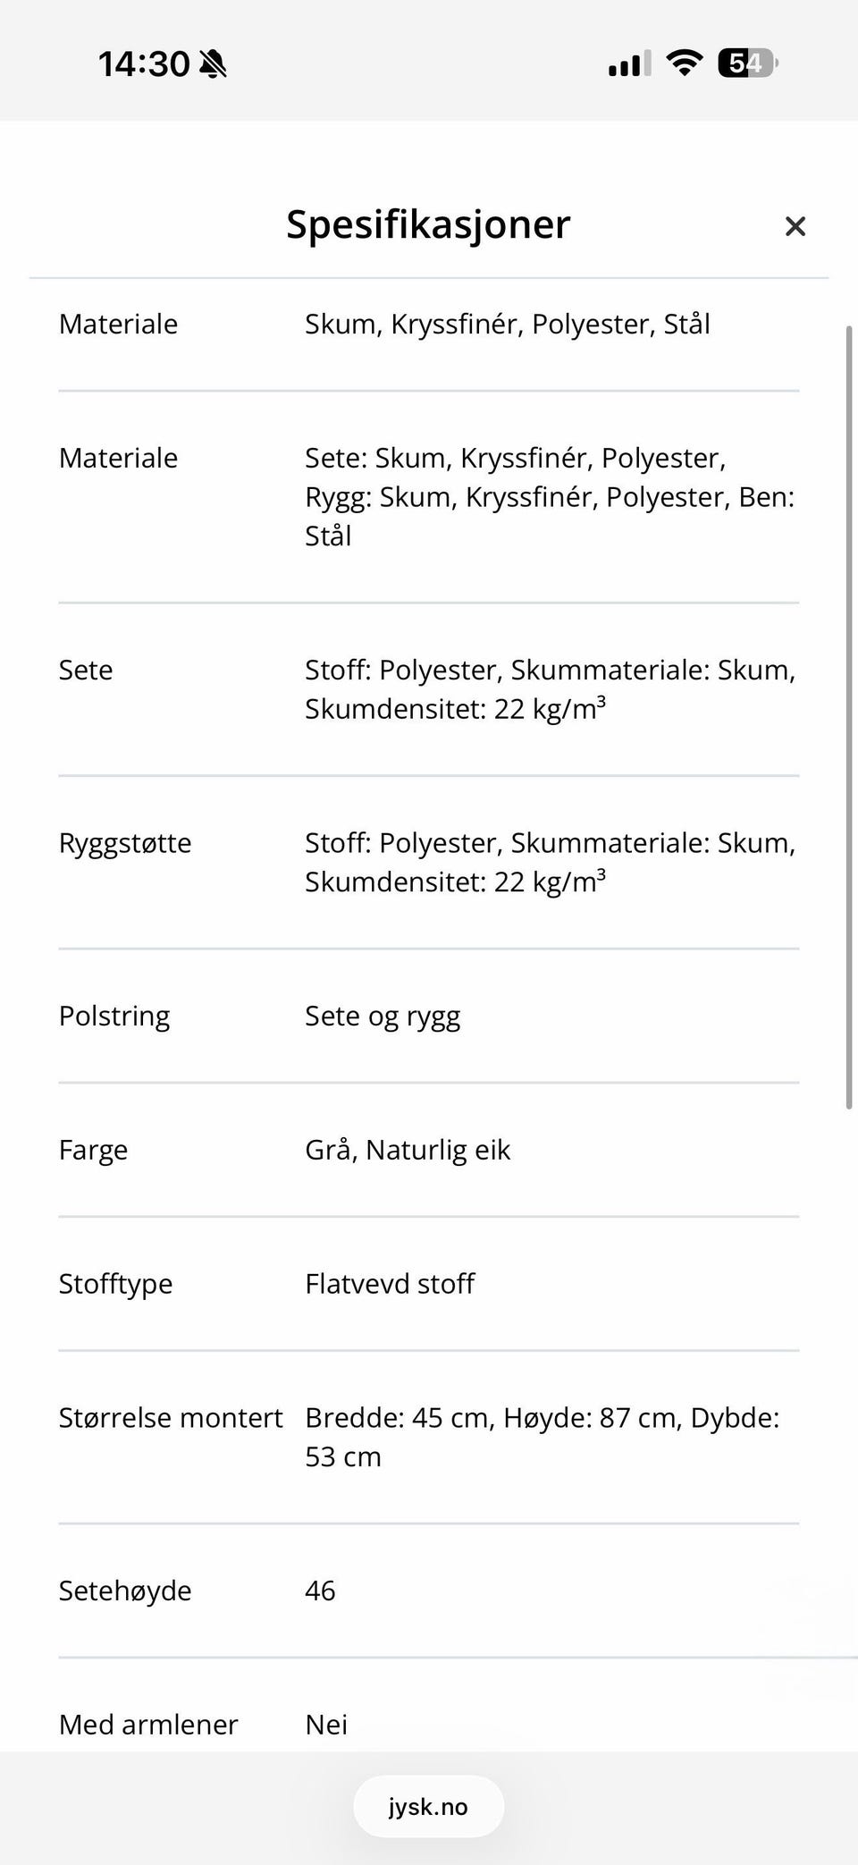The height and width of the screenshot is (1865, 858).
Task: Tap the cellular signal bars icon
Action: click(629, 64)
